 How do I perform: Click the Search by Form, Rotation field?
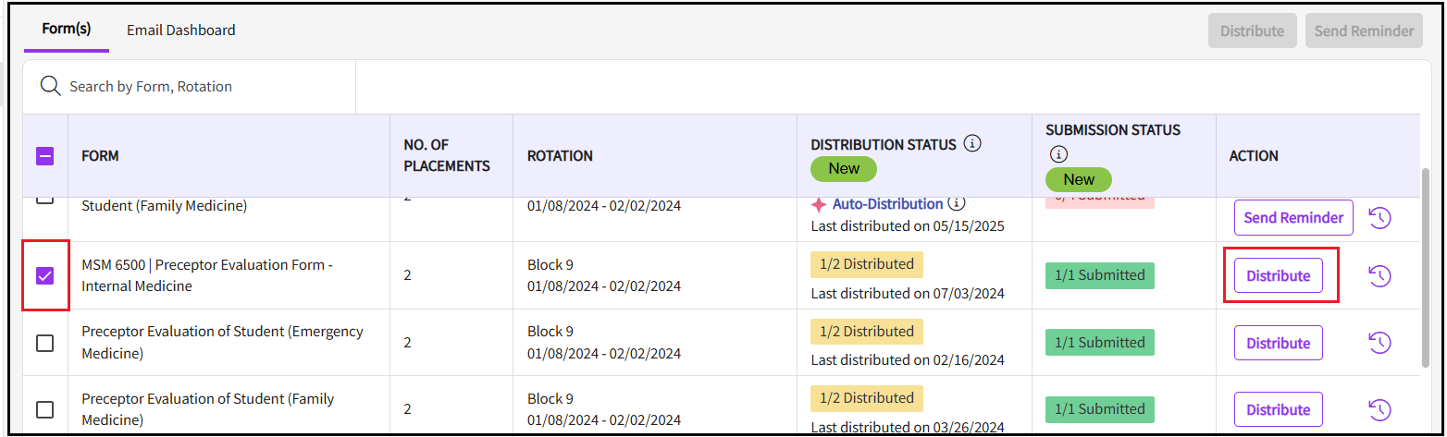point(204,87)
